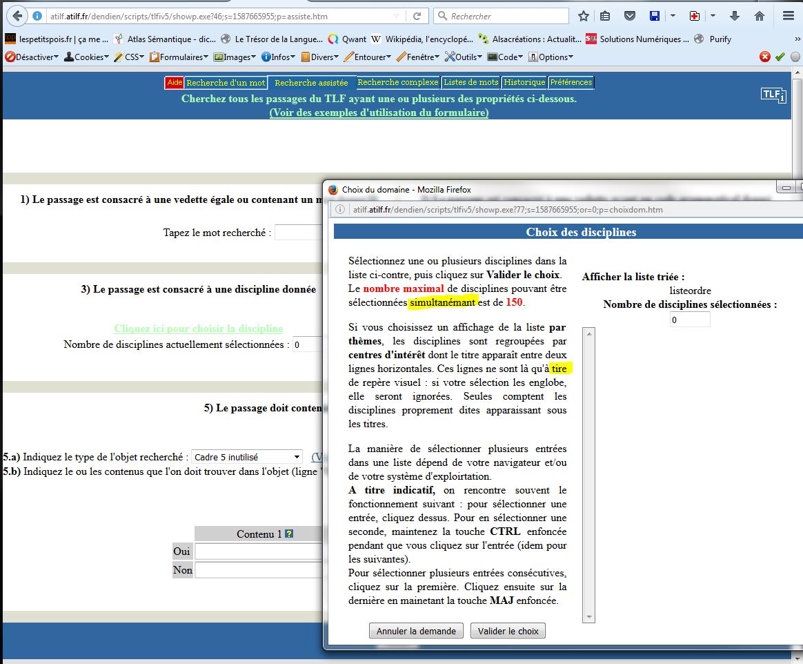Open help icon next to Contenu 1
Viewport: 803px width, 664px height.
pos(289,534)
